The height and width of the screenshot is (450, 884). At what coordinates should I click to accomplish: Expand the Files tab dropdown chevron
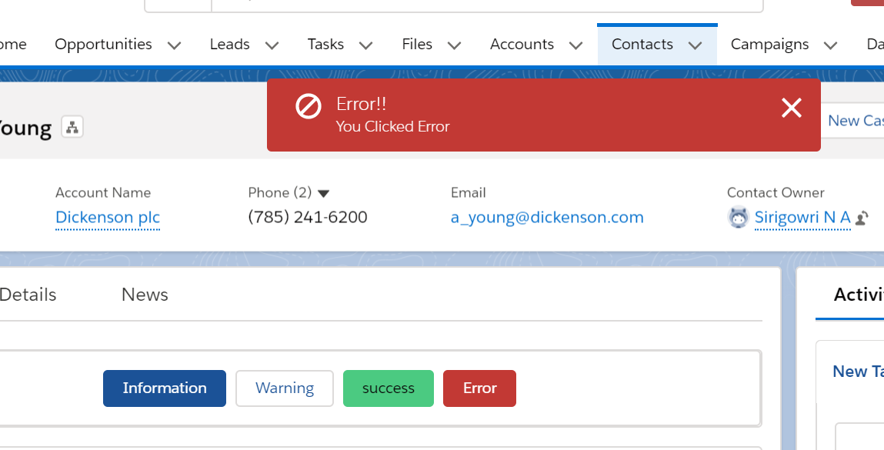pyautogui.click(x=455, y=45)
